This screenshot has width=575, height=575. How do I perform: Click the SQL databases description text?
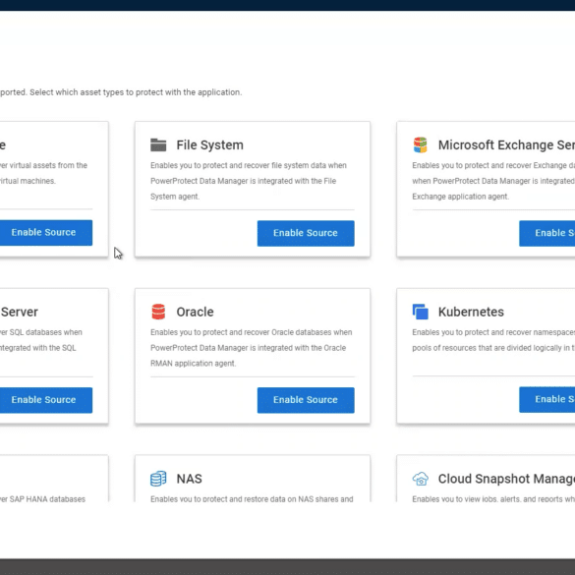click(41, 340)
